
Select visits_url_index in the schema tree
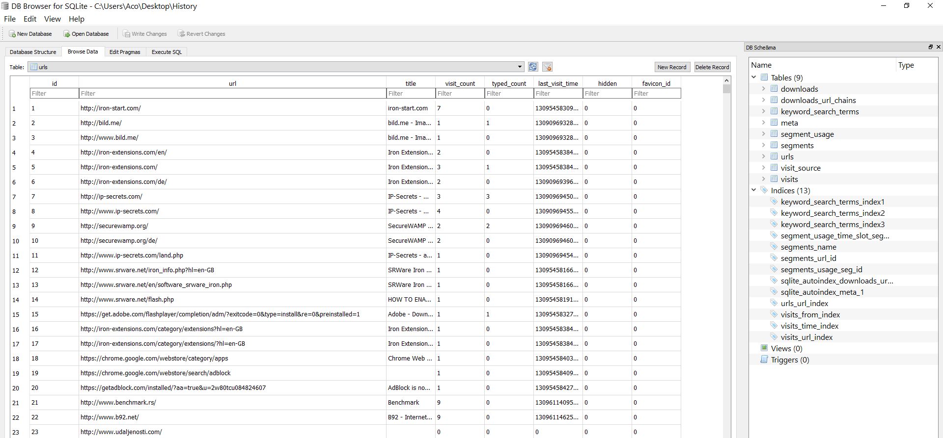click(806, 337)
